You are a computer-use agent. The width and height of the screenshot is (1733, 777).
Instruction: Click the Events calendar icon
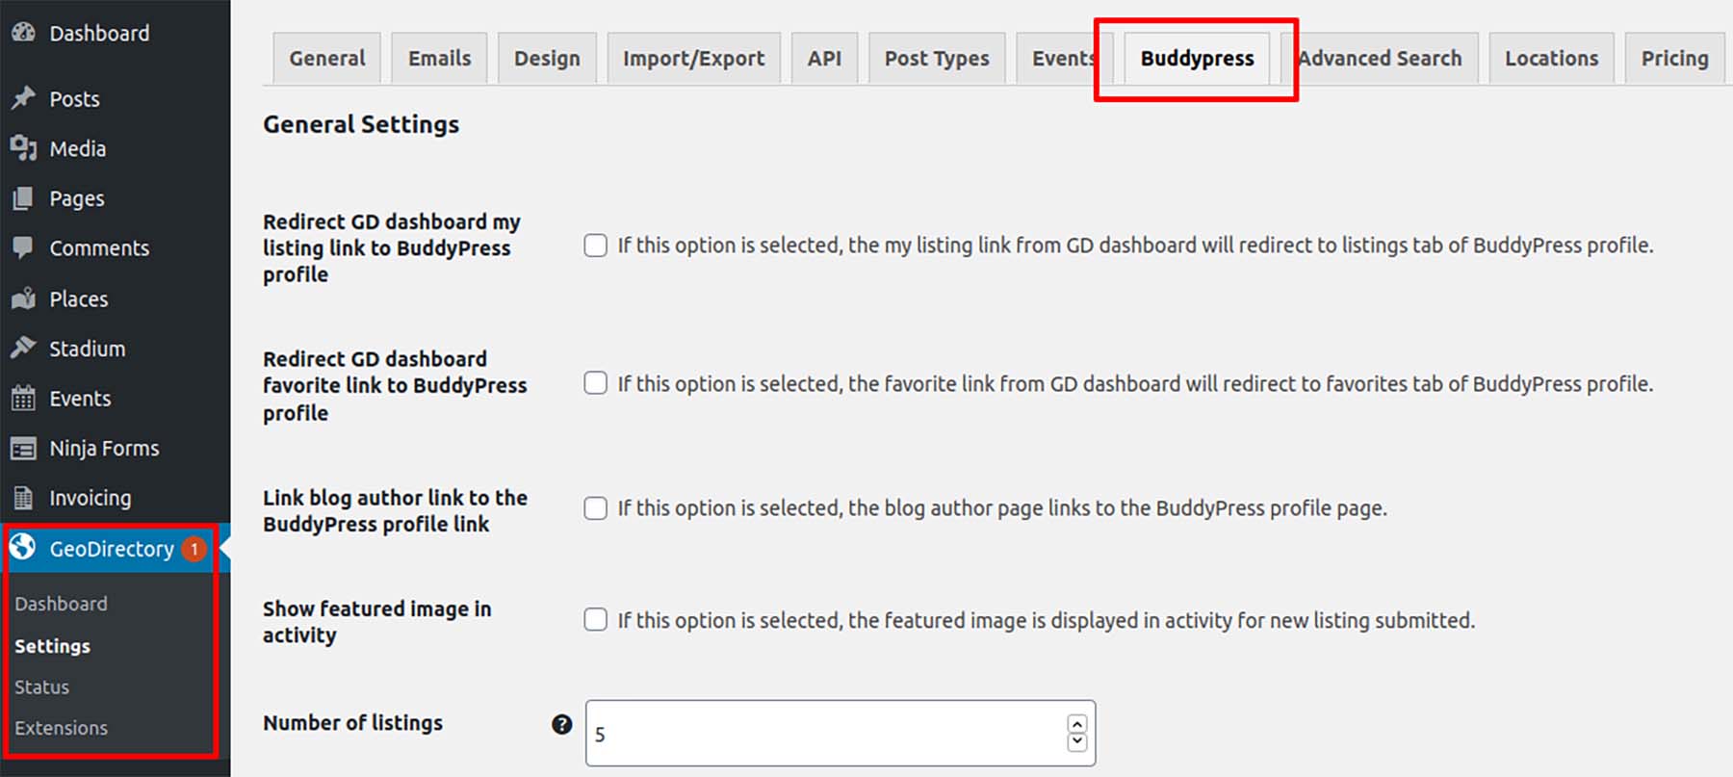pyautogui.click(x=23, y=398)
